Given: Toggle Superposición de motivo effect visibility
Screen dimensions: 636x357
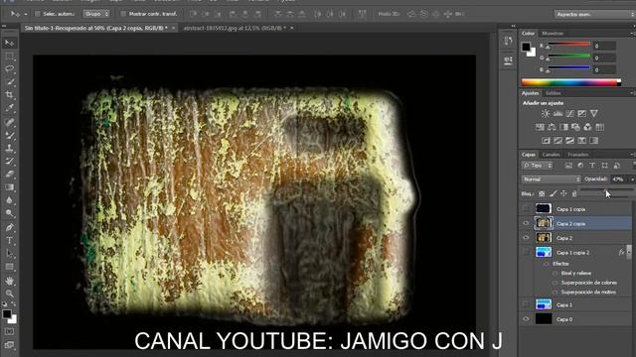Looking at the screenshot, I should (x=555, y=292).
